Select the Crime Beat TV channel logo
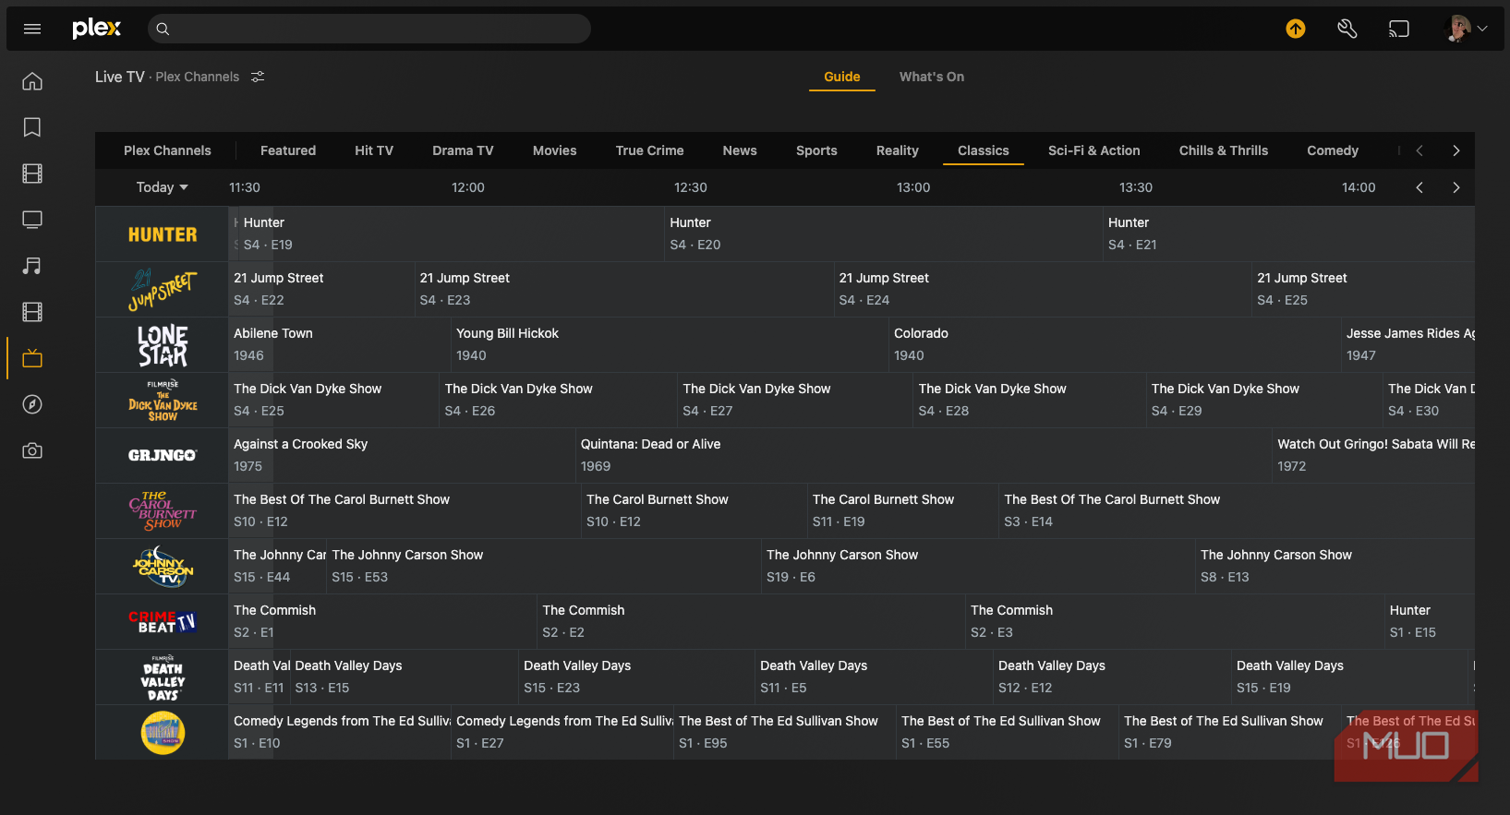The image size is (1510, 815). [x=162, y=622]
